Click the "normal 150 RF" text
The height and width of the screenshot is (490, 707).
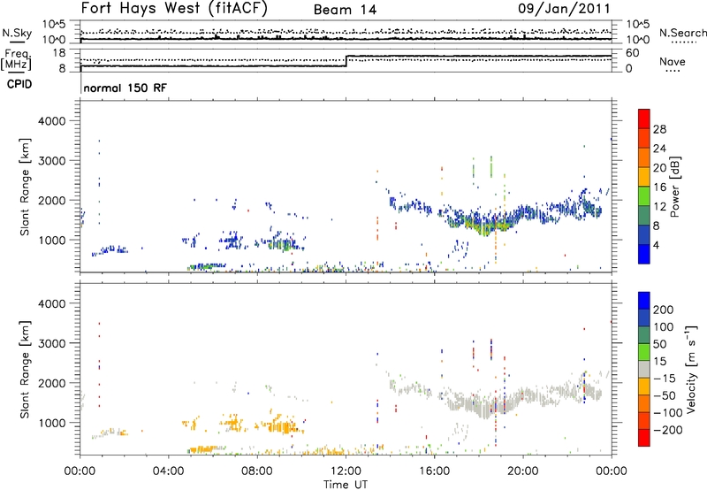click(125, 88)
